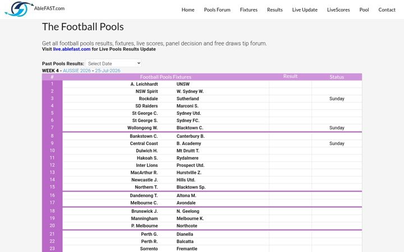Select Perth G. in row 21
The image size is (404, 252).
click(x=149, y=234)
